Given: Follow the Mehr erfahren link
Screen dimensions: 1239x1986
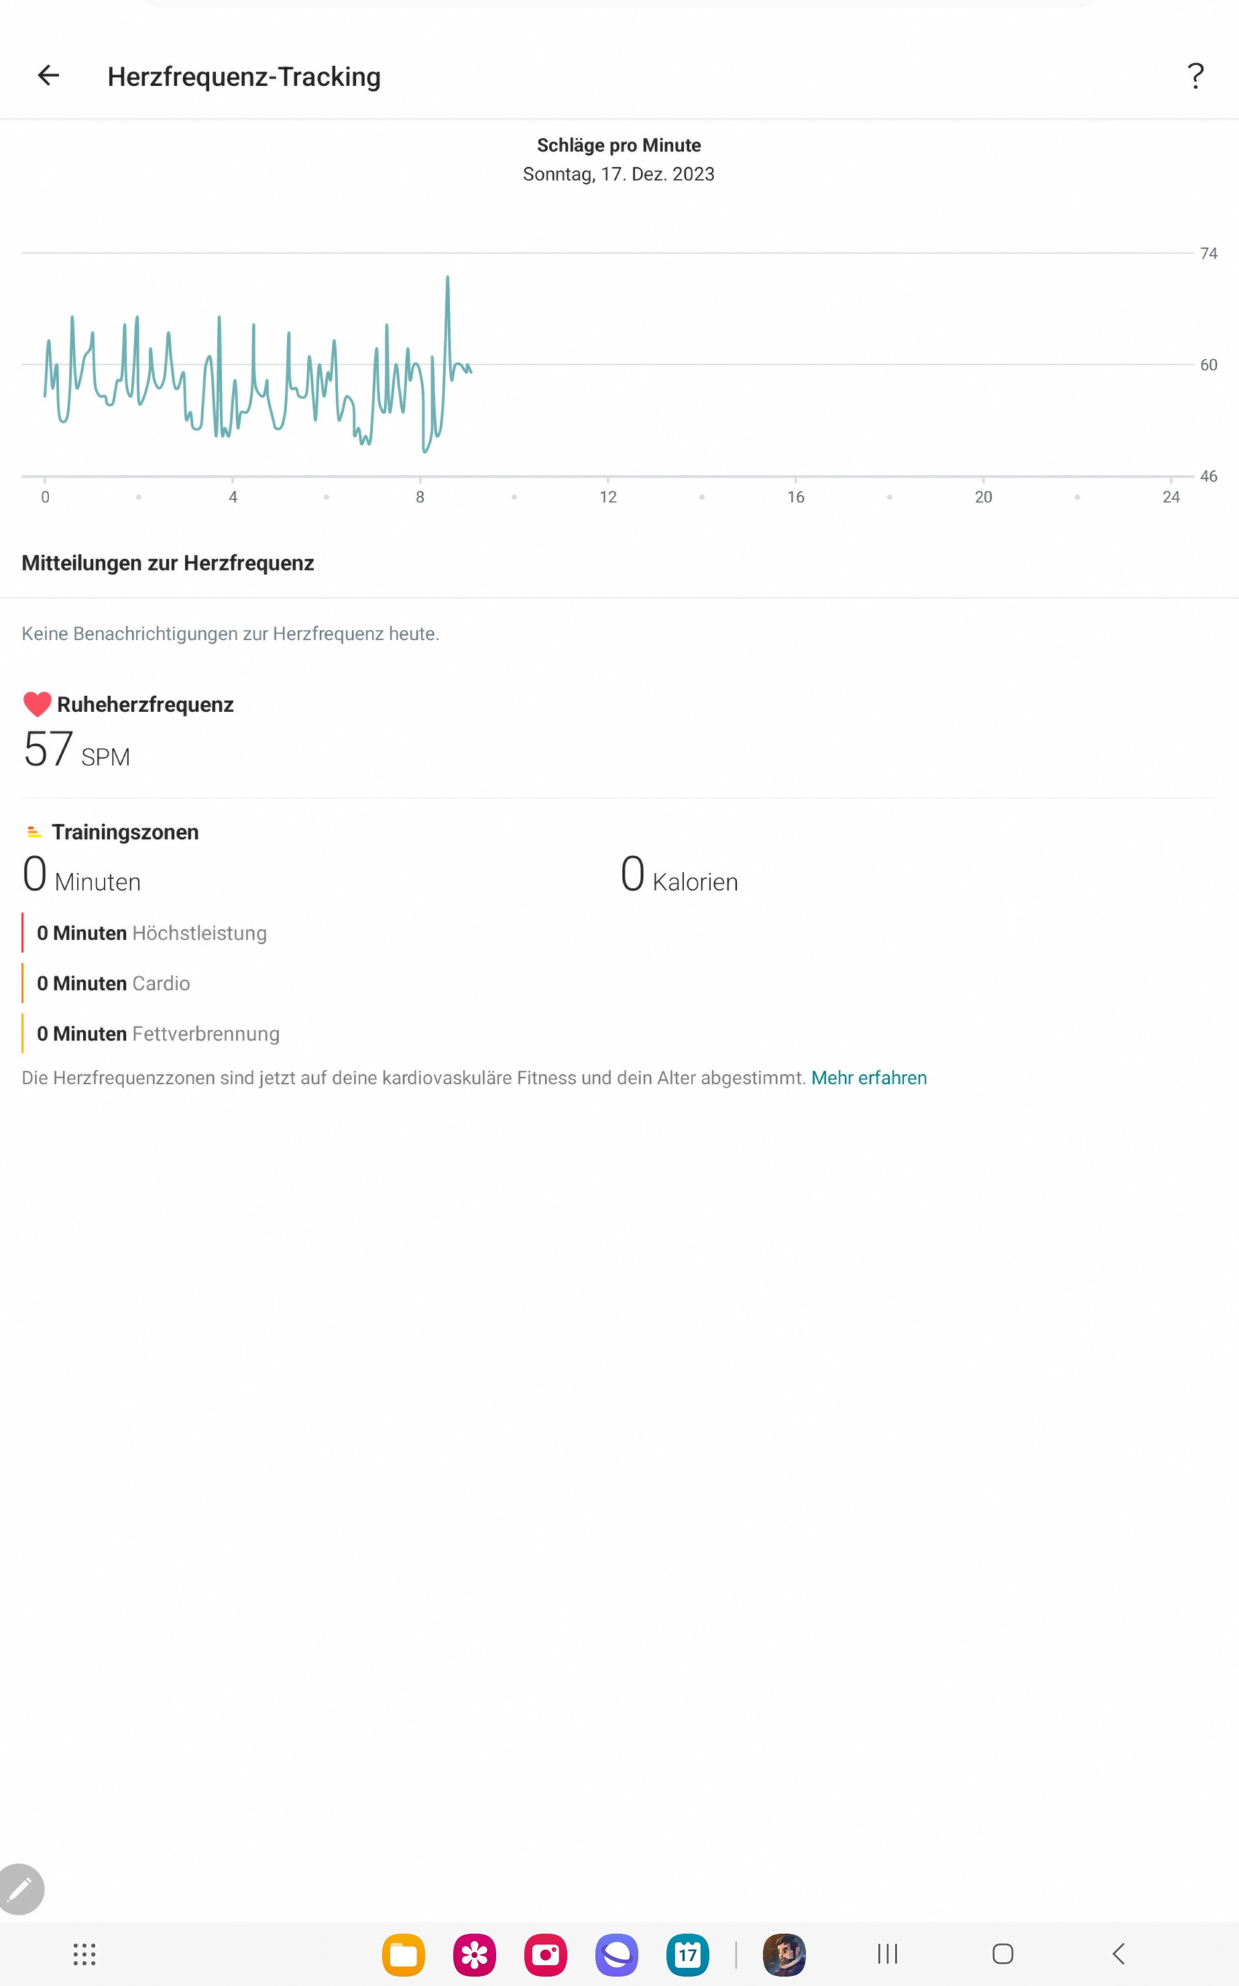Looking at the screenshot, I should coord(869,1078).
